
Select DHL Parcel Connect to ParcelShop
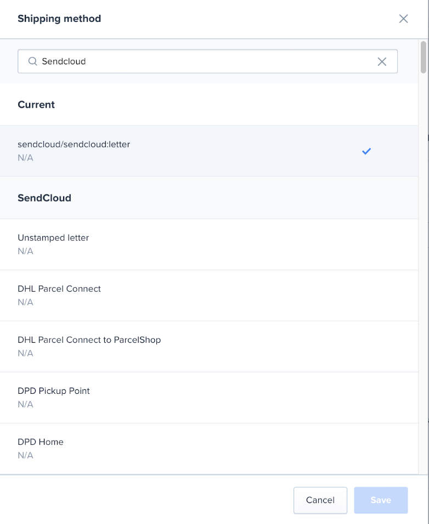click(209, 347)
